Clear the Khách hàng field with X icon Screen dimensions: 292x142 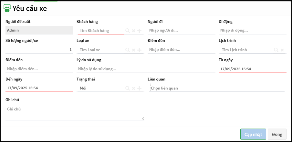(133, 31)
